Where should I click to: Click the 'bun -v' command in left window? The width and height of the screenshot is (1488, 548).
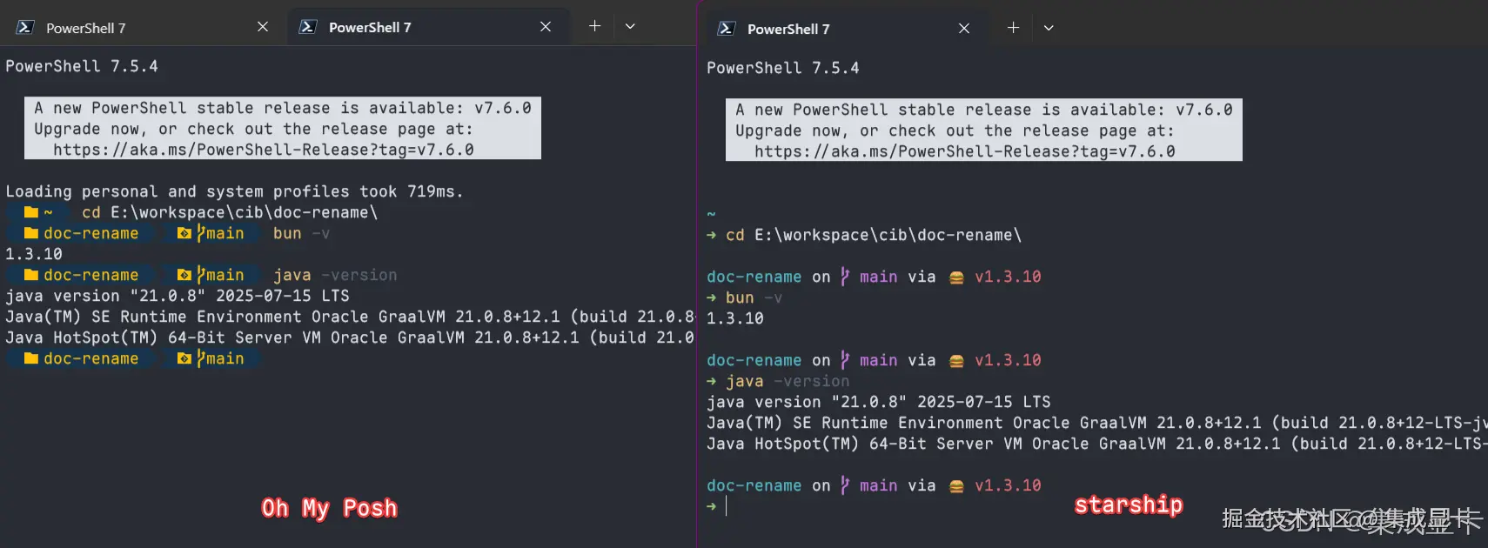click(302, 233)
